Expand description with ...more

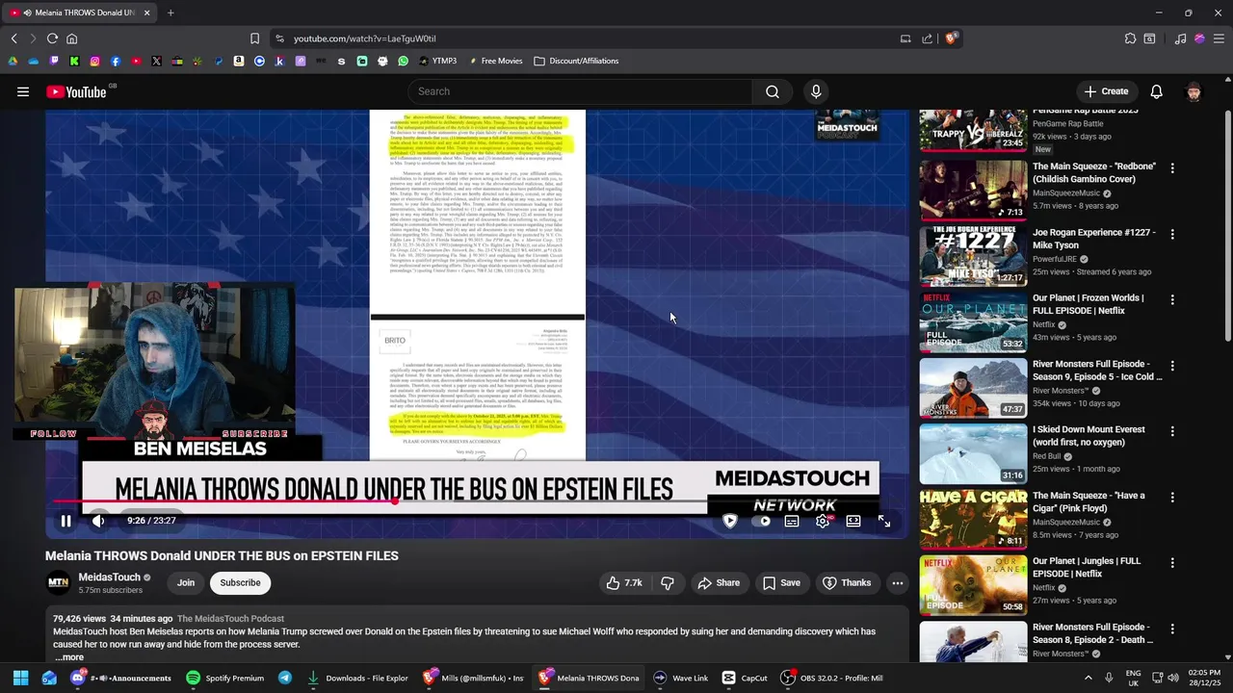pyautogui.click(x=68, y=657)
